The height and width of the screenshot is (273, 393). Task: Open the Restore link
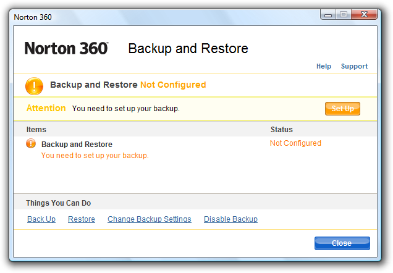tap(82, 219)
